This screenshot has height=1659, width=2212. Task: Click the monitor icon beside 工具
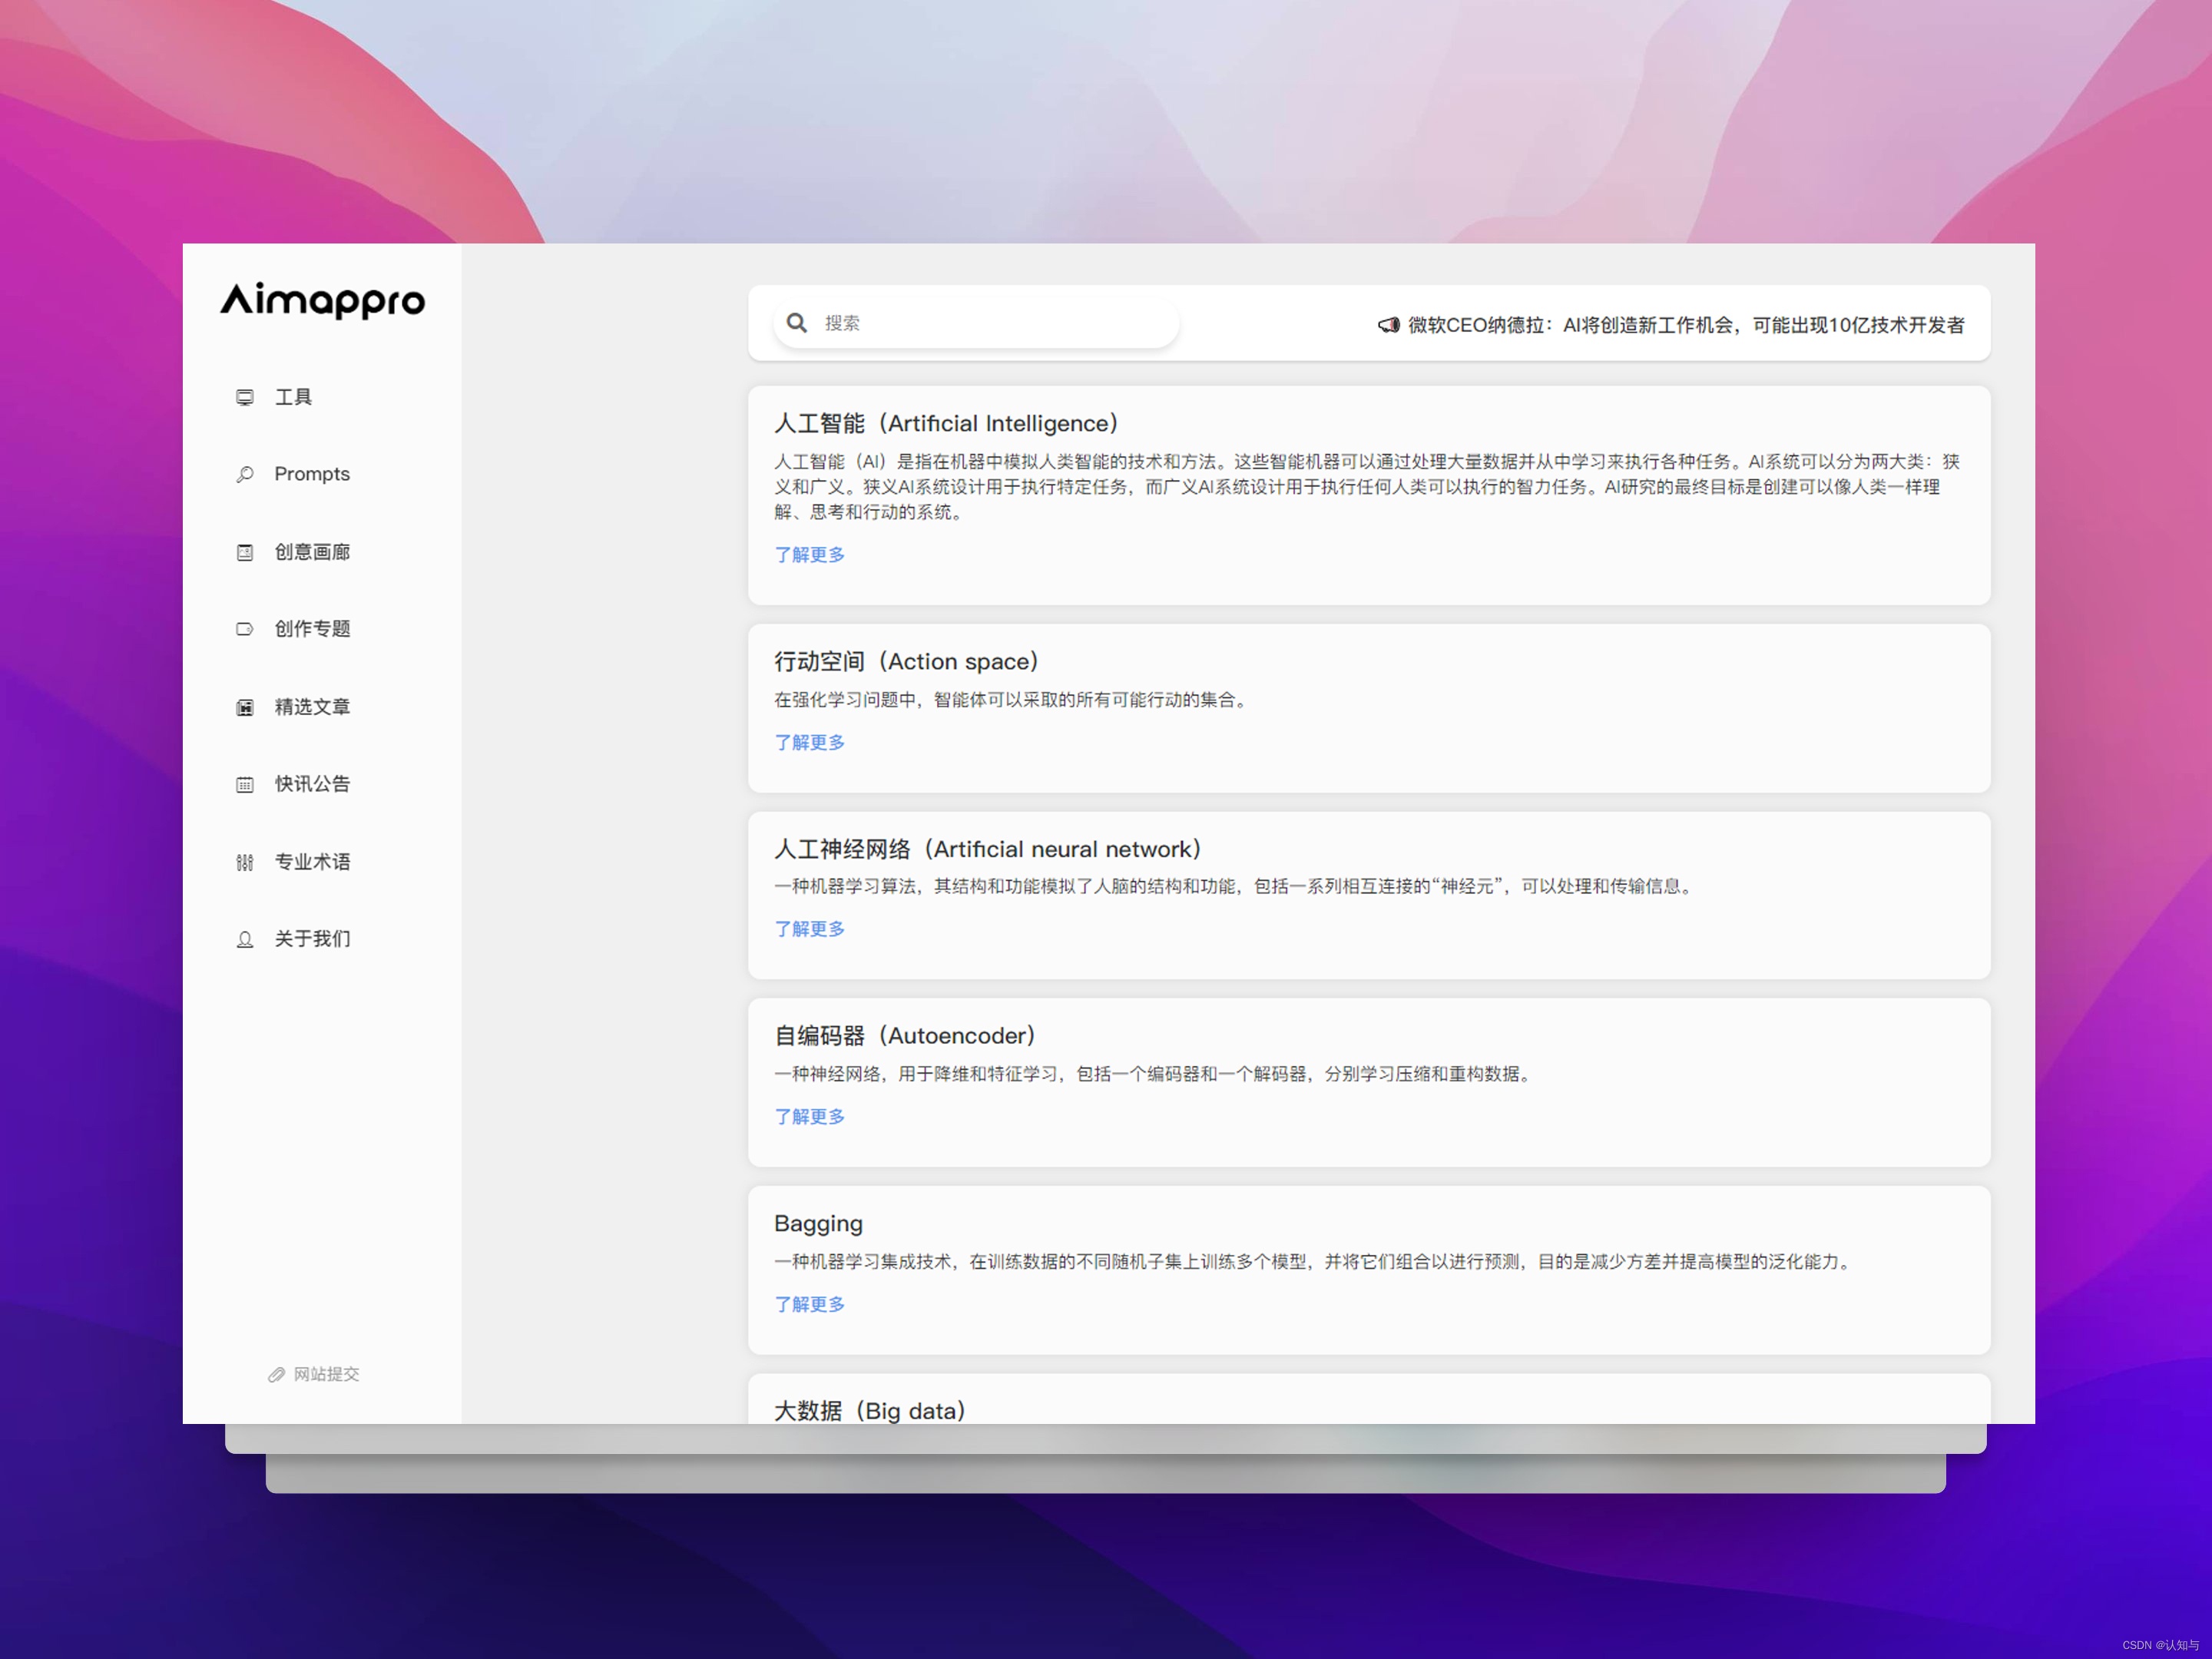[245, 397]
